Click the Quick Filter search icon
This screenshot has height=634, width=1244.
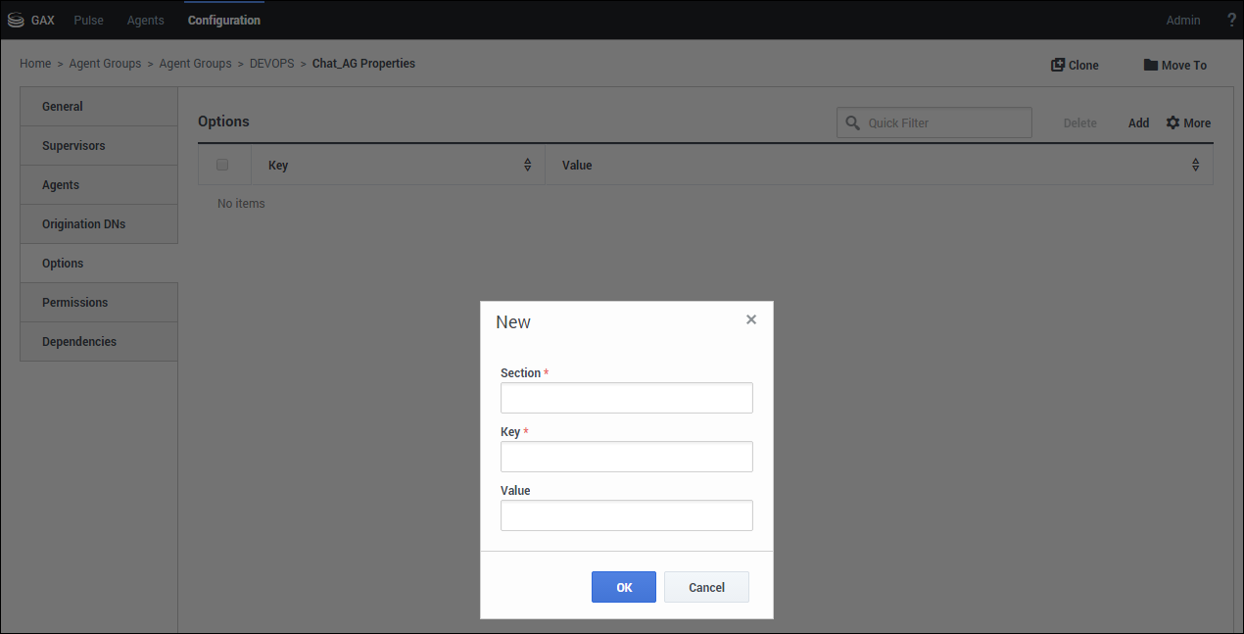tap(852, 122)
